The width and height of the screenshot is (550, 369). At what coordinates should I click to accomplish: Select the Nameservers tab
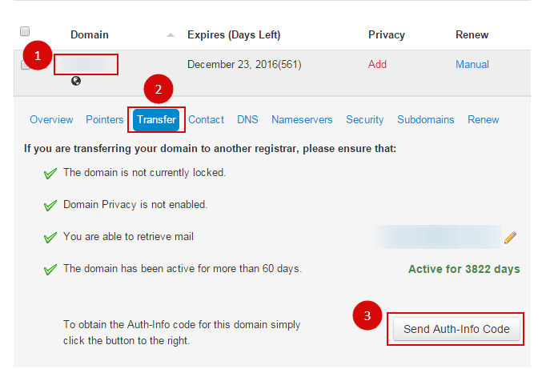[x=302, y=120]
